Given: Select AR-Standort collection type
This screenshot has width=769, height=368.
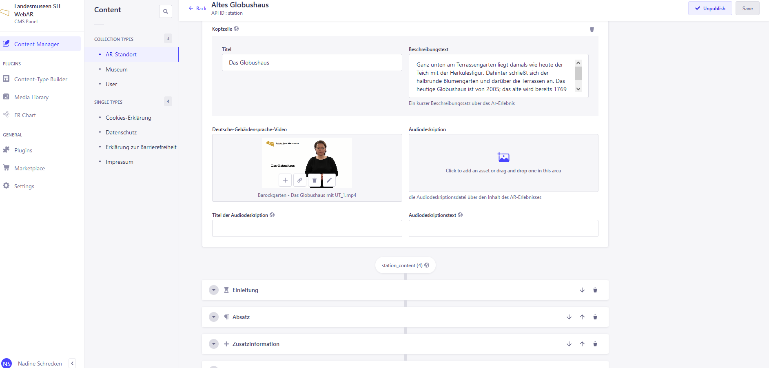Looking at the screenshot, I should coord(131,54).
